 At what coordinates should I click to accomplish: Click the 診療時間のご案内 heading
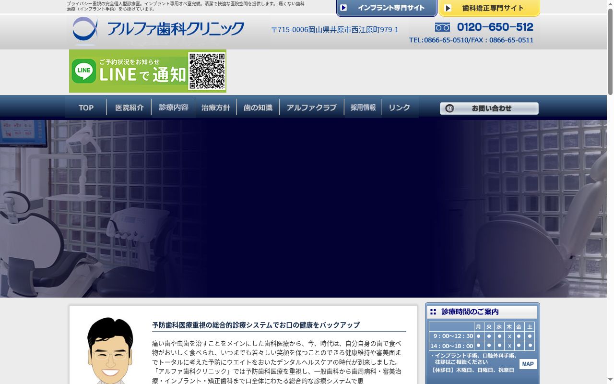point(470,312)
